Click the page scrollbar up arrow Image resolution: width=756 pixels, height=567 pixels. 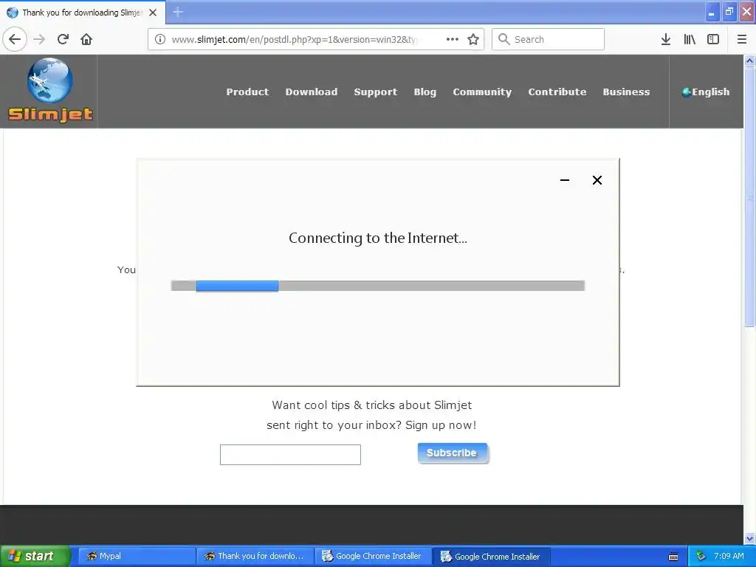[749, 61]
